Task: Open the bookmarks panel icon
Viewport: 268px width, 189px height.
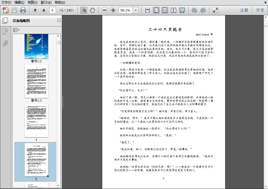Action: click(5, 32)
